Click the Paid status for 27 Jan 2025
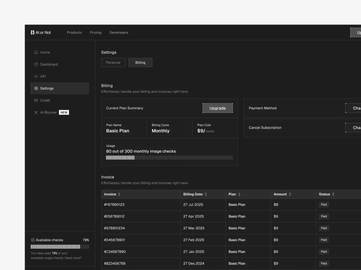This screenshot has width=361, height=270. click(324, 252)
